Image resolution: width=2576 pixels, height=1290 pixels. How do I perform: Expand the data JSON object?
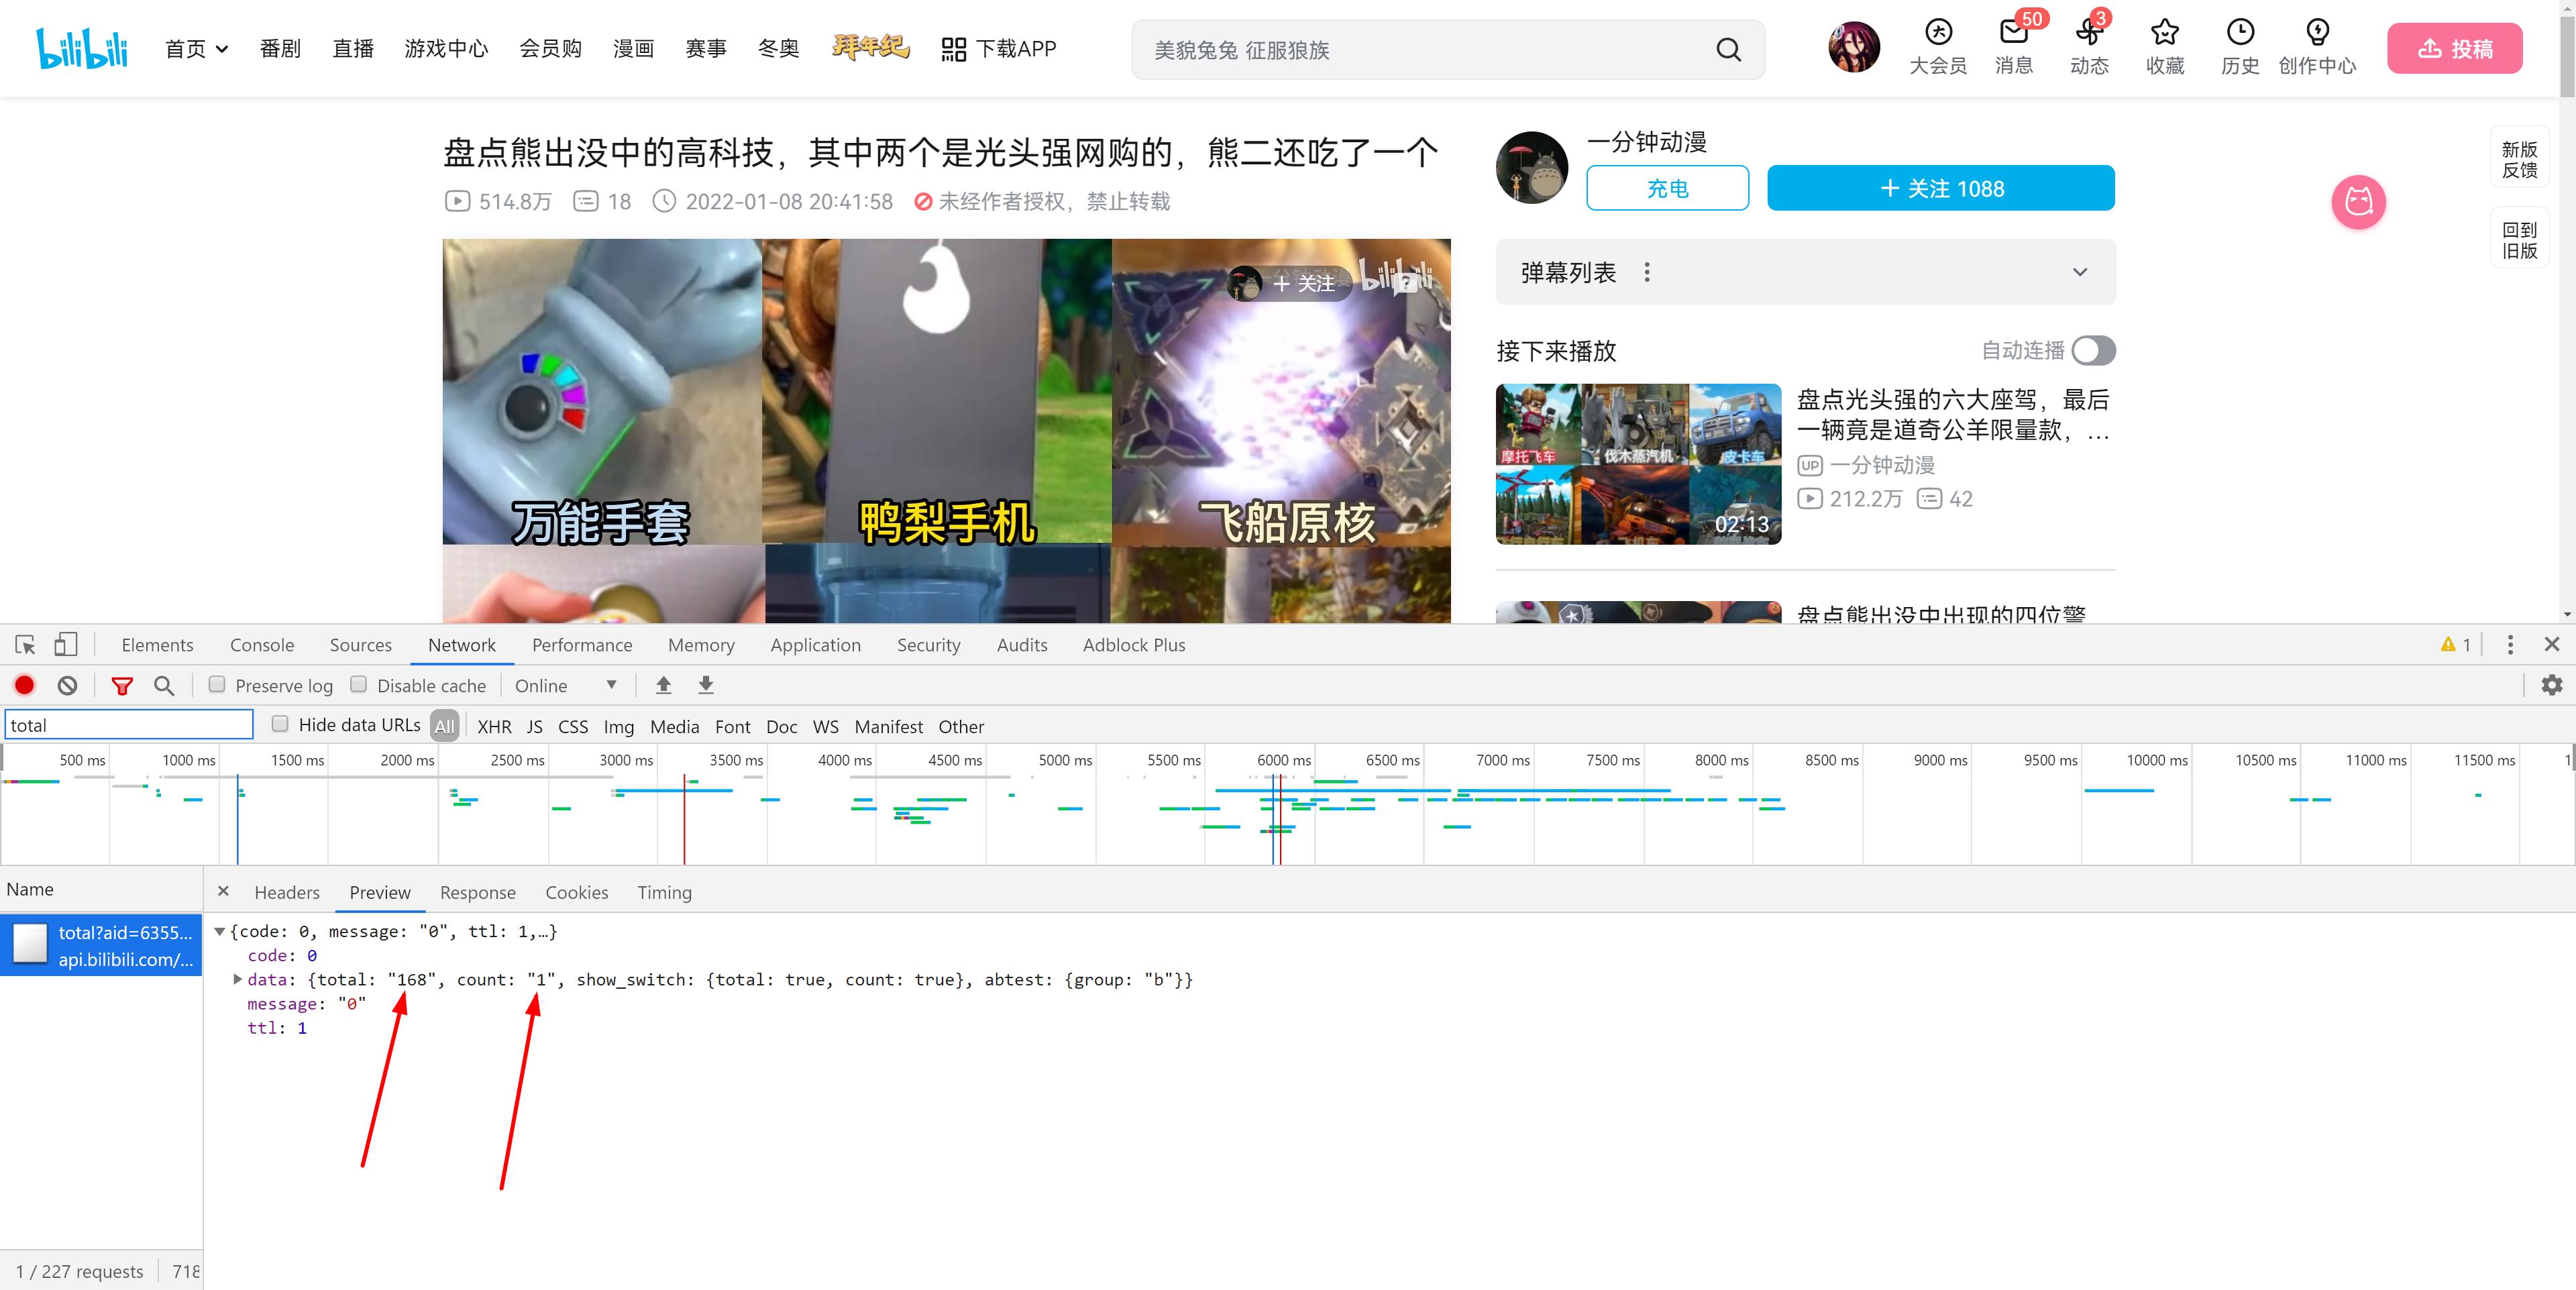click(237, 979)
